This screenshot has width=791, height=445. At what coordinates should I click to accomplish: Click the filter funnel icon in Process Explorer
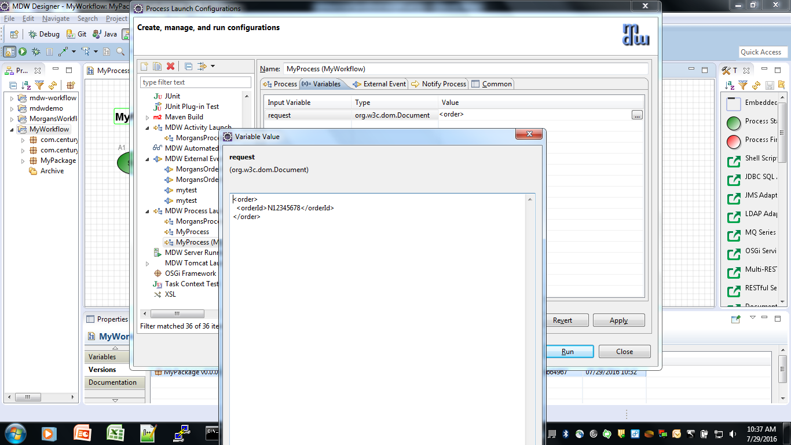click(x=39, y=85)
